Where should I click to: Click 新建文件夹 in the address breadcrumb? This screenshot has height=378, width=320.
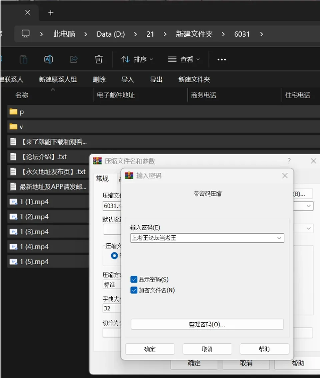click(194, 34)
